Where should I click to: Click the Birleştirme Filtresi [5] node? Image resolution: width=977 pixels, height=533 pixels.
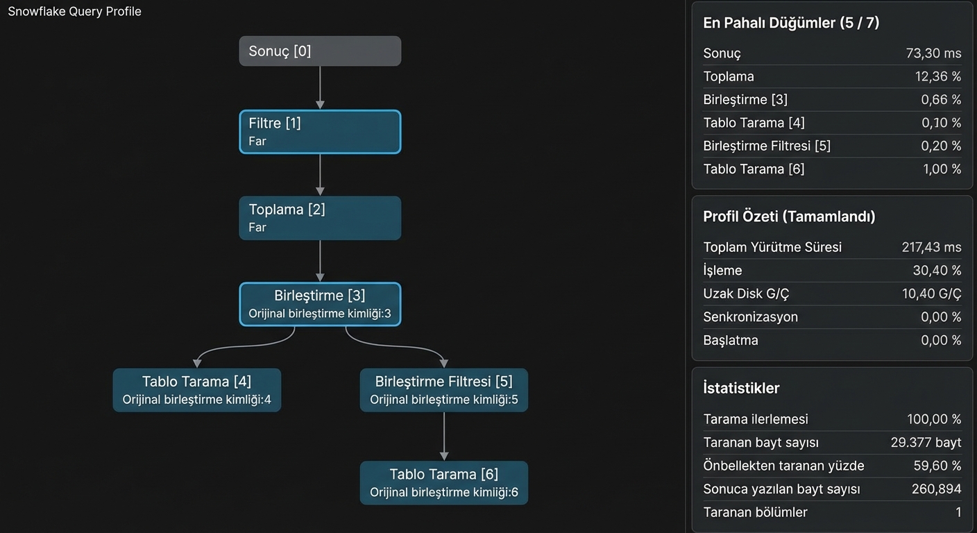[x=444, y=390]
